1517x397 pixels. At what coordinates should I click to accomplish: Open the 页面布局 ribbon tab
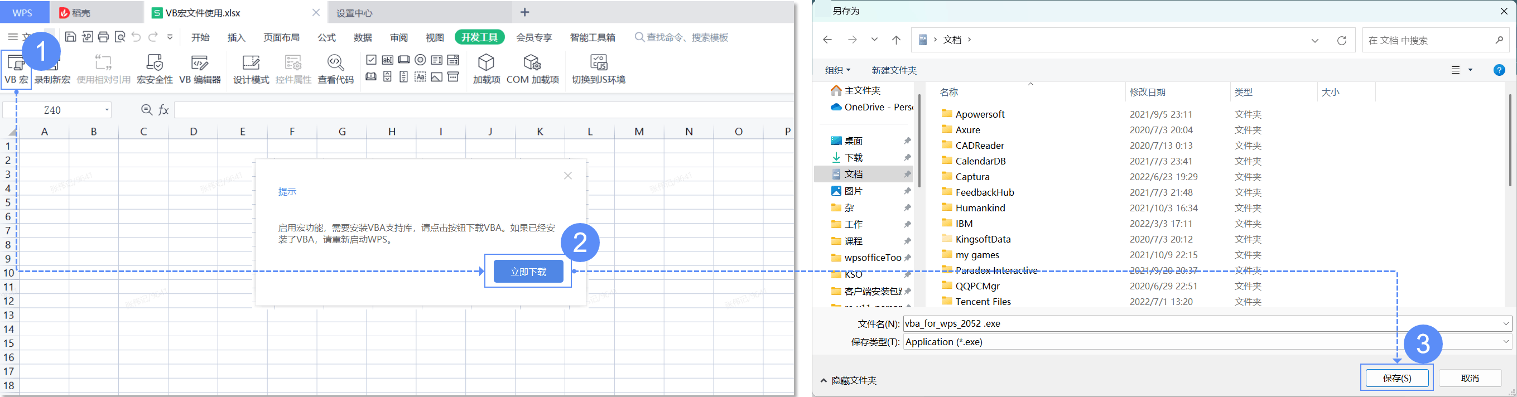(x=282, y=38)
